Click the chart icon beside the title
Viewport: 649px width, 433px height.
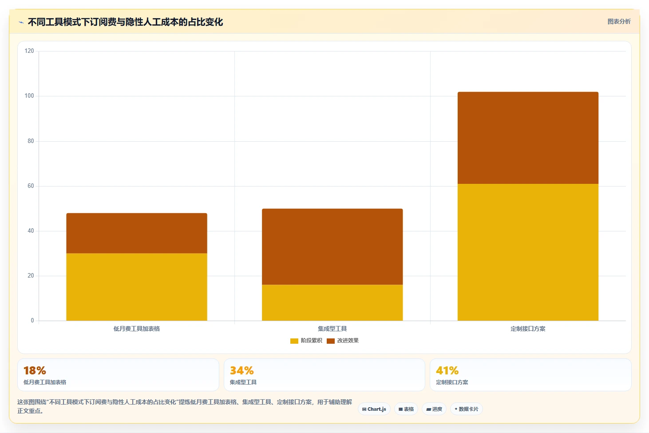[x=21, y=22]
